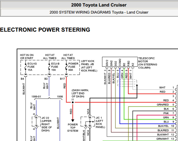Click the vertical 'BLU 5' wire label below COM2
Viewport: 178px width, 141px height.
[118, 74]
